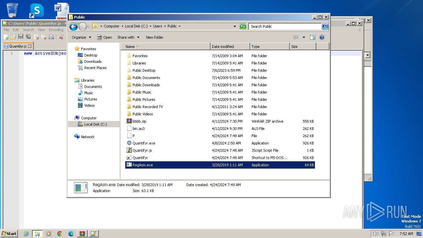The image size is (423, 238).
Task: Select the bbbb.zip WinRAR archive icon
Action: (129, 121)
